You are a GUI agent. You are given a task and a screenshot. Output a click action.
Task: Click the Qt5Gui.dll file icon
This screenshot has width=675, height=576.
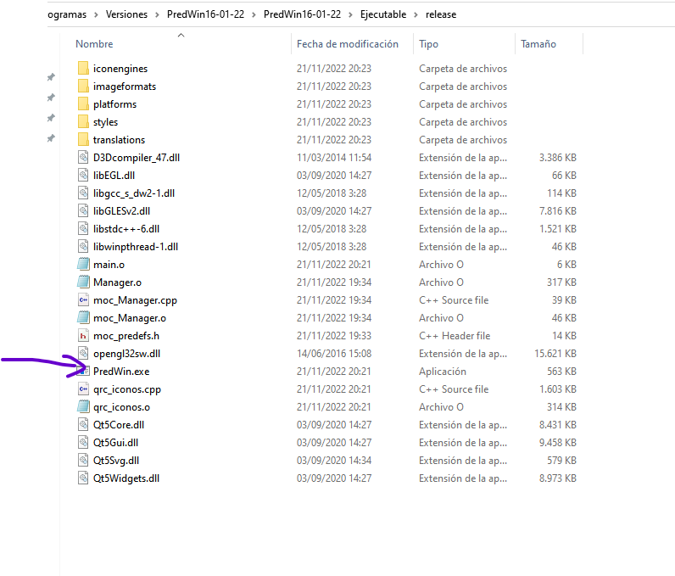(x=83, y=443)
